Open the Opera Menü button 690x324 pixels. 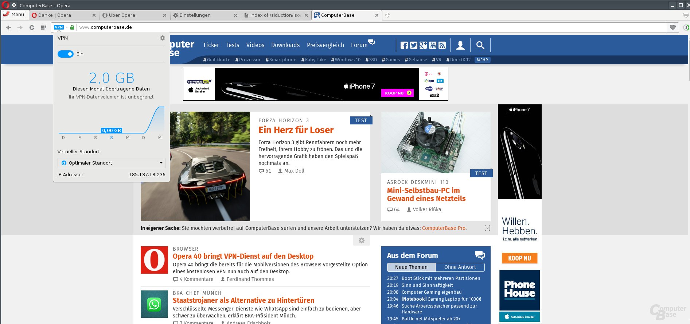14,15
